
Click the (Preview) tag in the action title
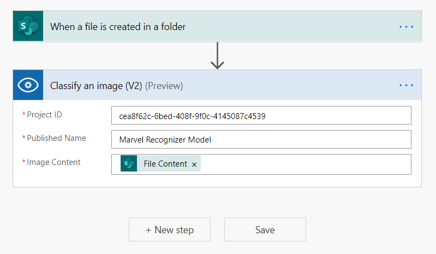click(164, 86)
